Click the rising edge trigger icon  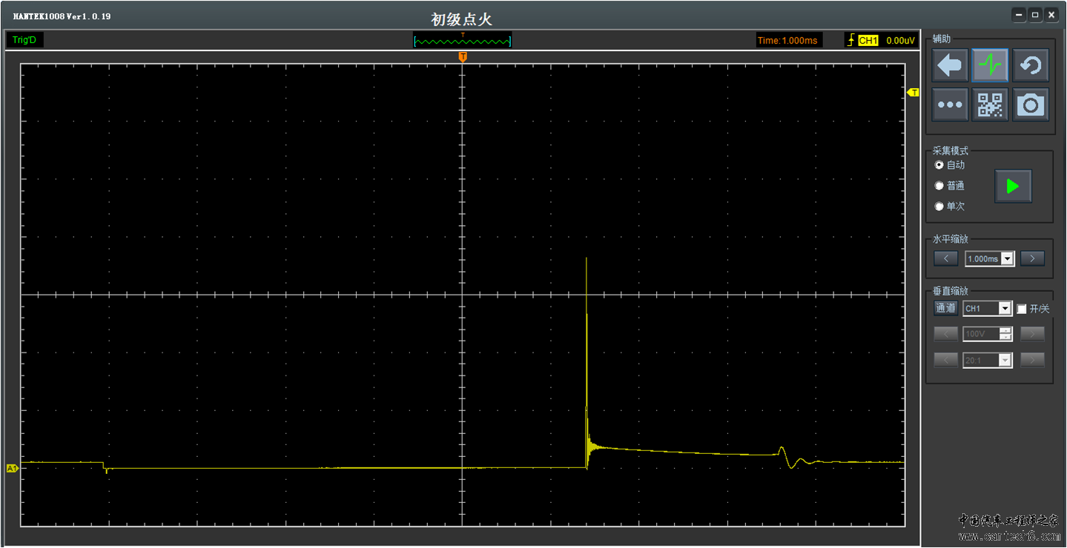click(850, 40)
